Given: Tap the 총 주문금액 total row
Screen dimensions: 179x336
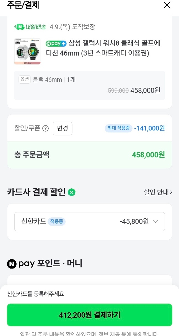Looking at the screenshot, I should coord(89,155).
